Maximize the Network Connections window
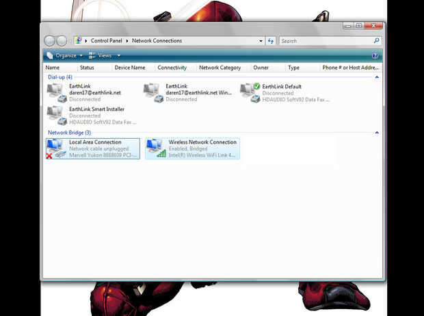 click(359, 26)
